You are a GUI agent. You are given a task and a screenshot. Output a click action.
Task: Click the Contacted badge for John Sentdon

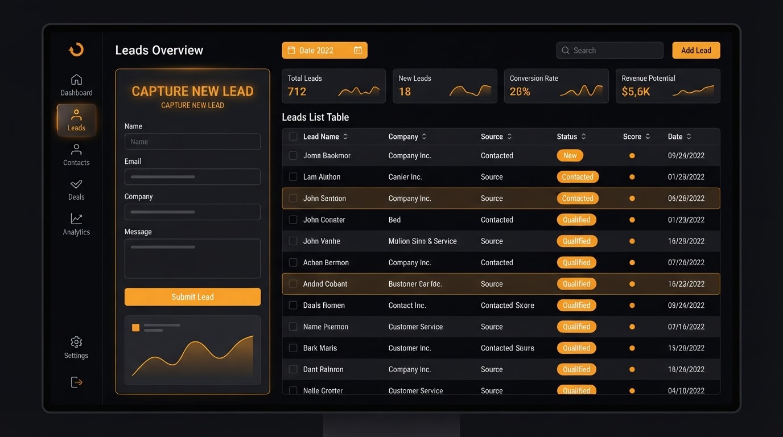point(578,199)
